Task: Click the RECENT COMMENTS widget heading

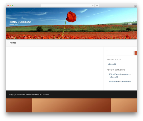Action: tap(116, 70)
